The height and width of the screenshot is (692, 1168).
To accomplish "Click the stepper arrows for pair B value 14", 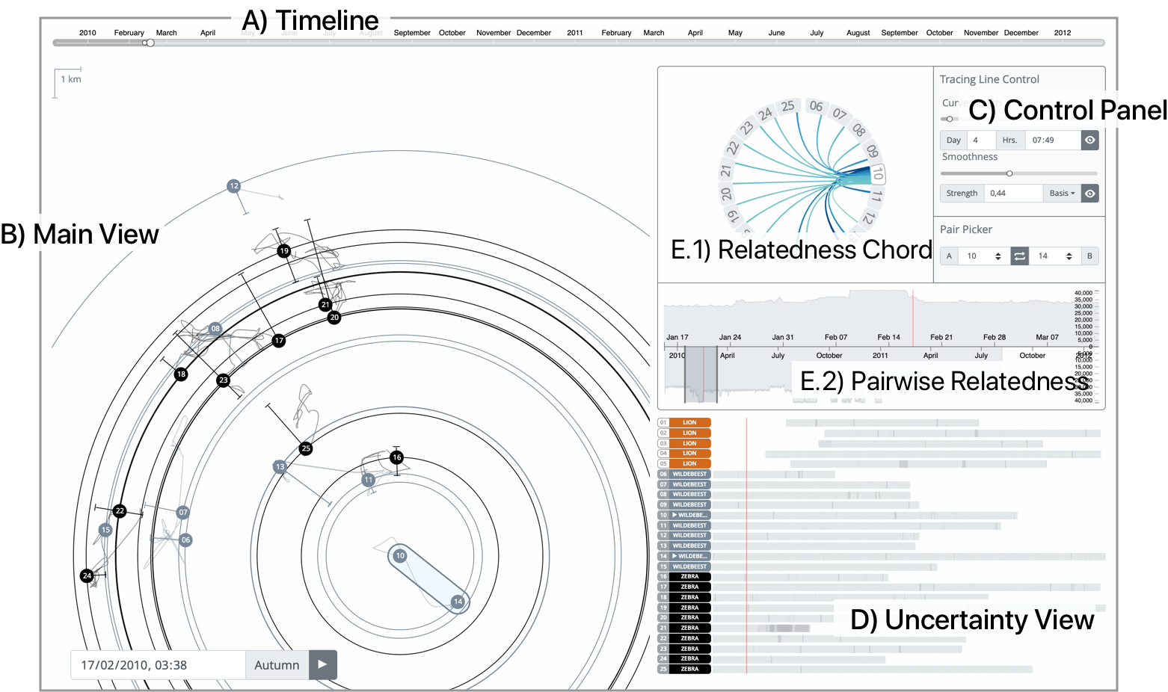I will pos(1069,256).
